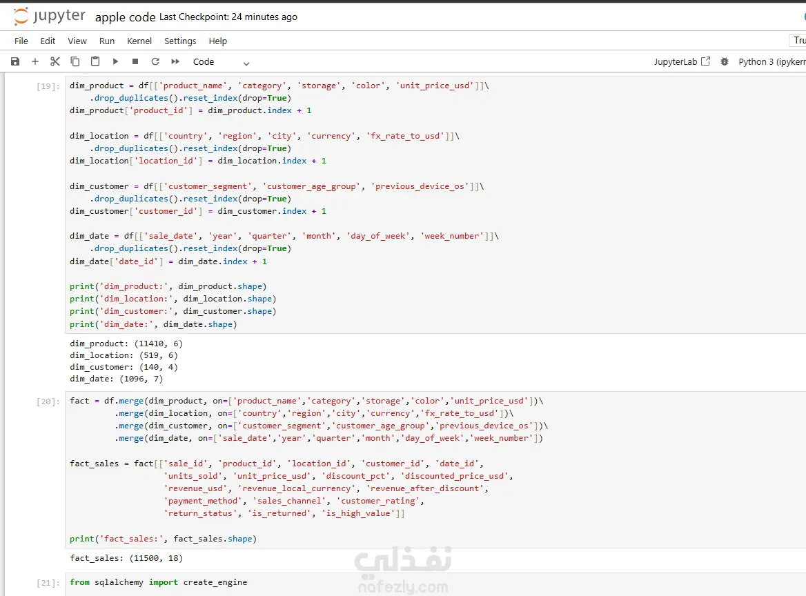Image resolution: width=806 pixels, height=596 pixels.
Task: Click the .merge(dim_date line
Action: coord(329,438)
